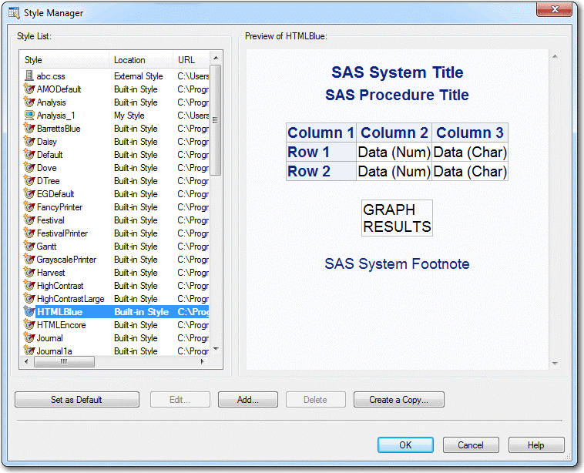Click 'External Style' location of abc.css
The image size is (584, 473).
[x=139, y=76]
